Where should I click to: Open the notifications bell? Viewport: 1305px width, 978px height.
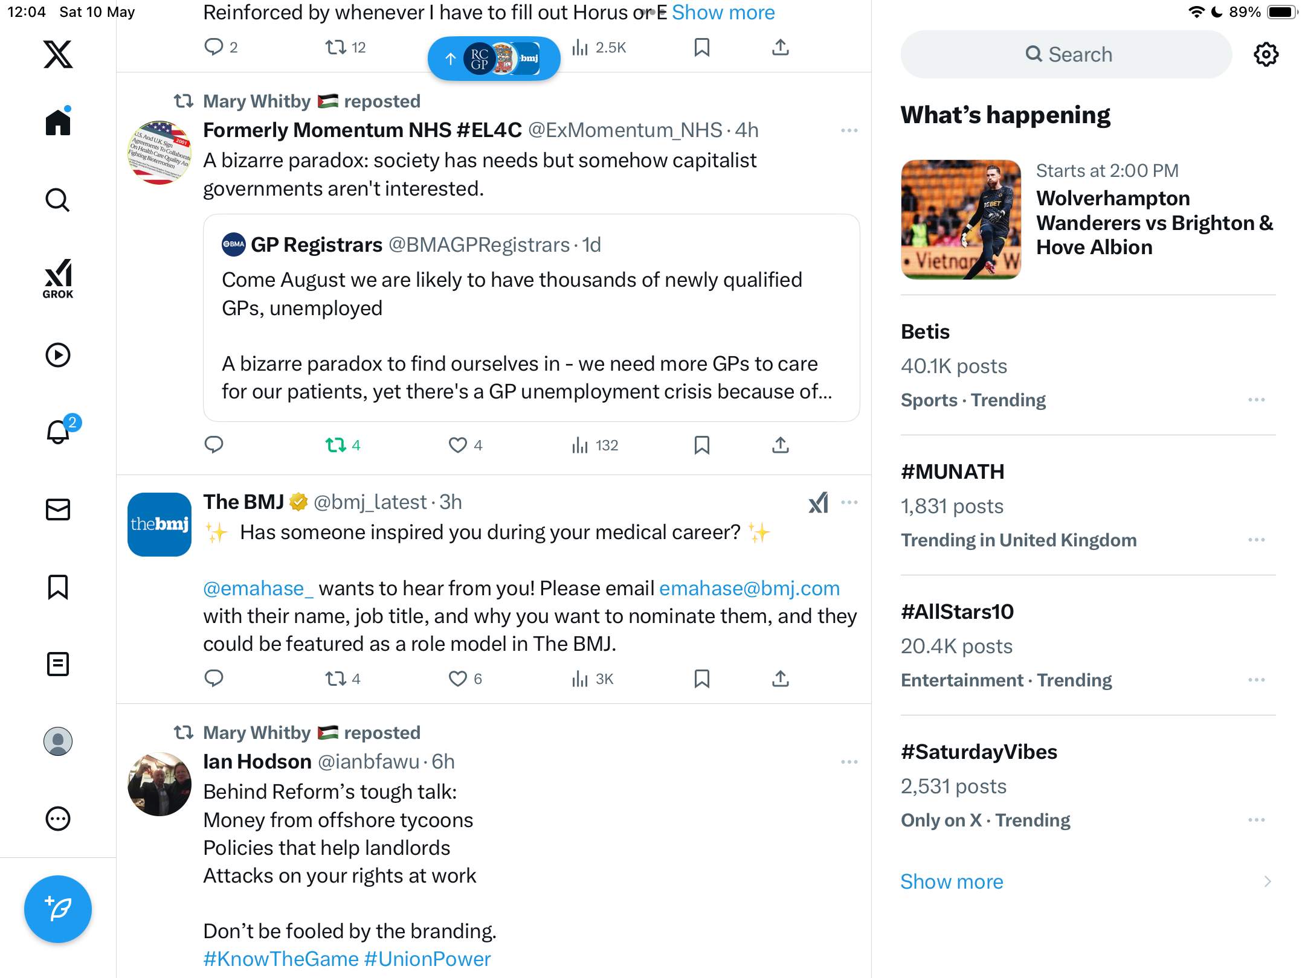pos(59,431)
